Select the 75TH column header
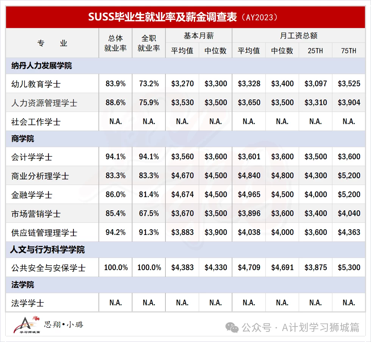The image size is (371, 342). 349,51
